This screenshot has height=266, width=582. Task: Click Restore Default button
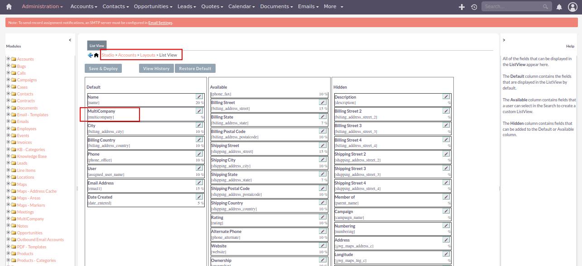pyautogui.click(x=195, y=68)
